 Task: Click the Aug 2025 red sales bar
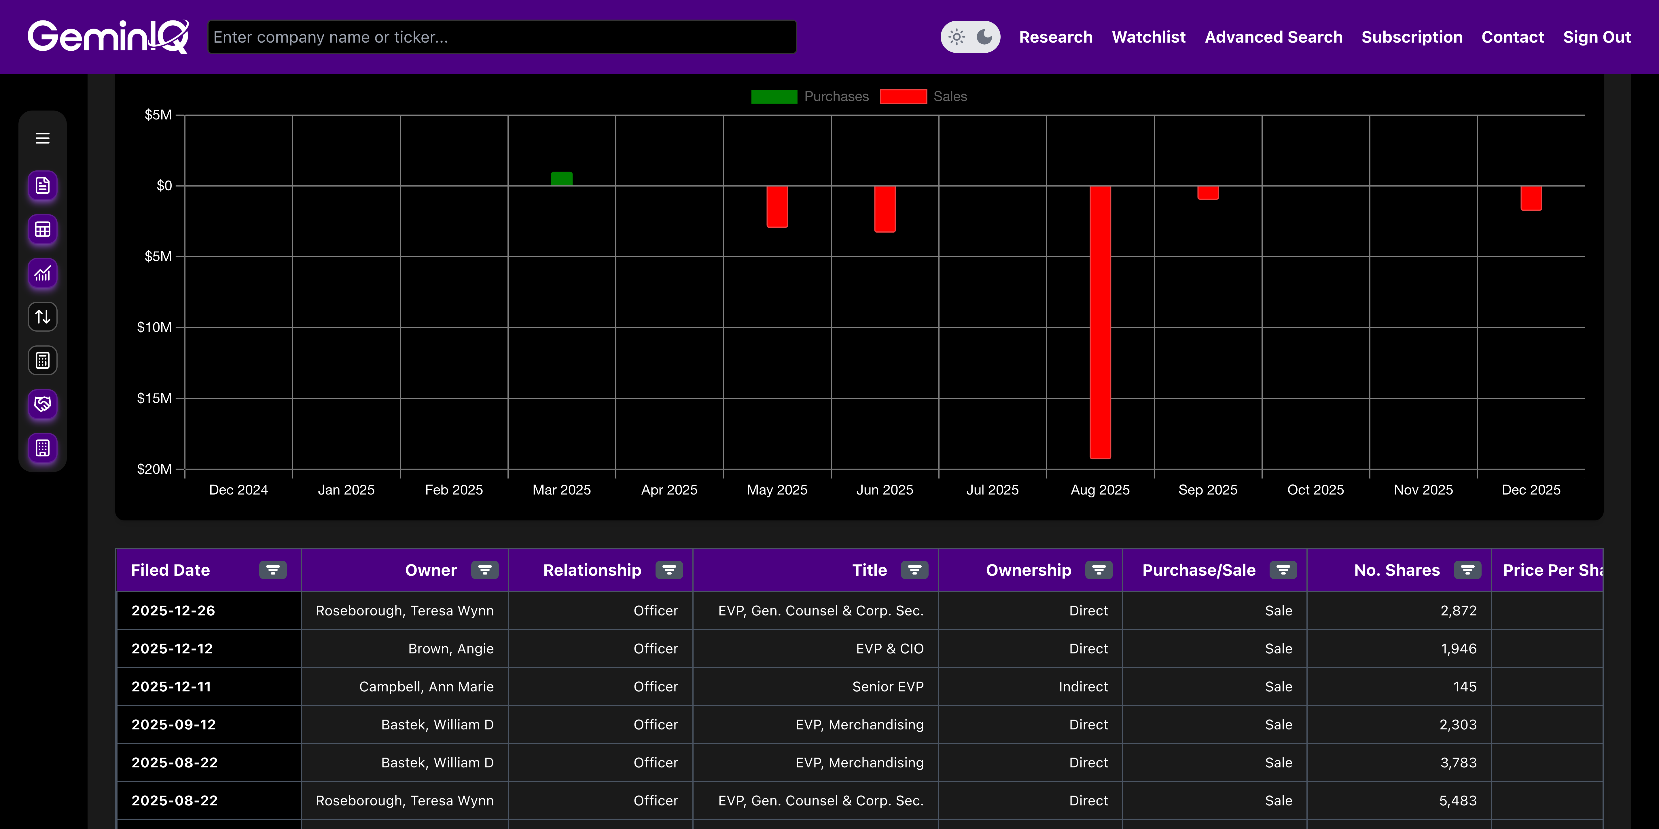click(x=1100, y=322)
